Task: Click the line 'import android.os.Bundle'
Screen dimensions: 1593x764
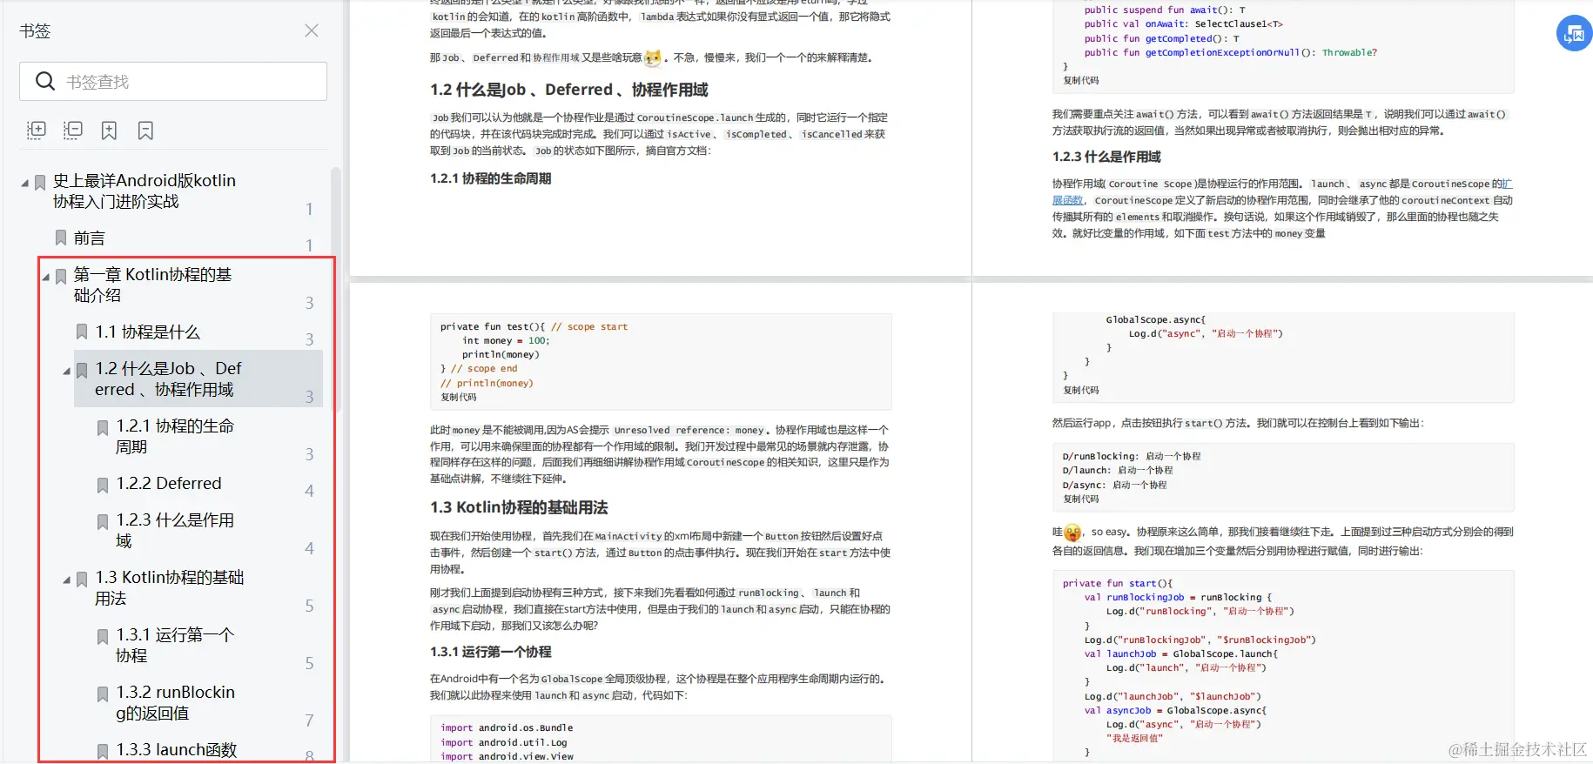Action: (507, 727)
